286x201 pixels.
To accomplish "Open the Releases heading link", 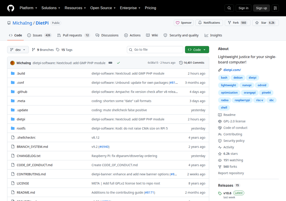I will point(226,185).
